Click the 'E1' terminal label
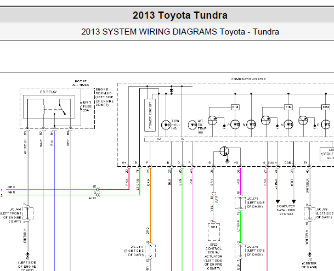Image resolution: width=334 pixels, height=271 pixels. [305, 163]
